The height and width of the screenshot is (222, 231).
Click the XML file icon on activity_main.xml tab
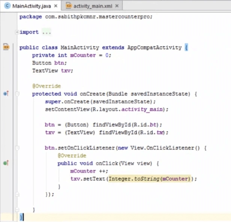click(x=69, y=6)
